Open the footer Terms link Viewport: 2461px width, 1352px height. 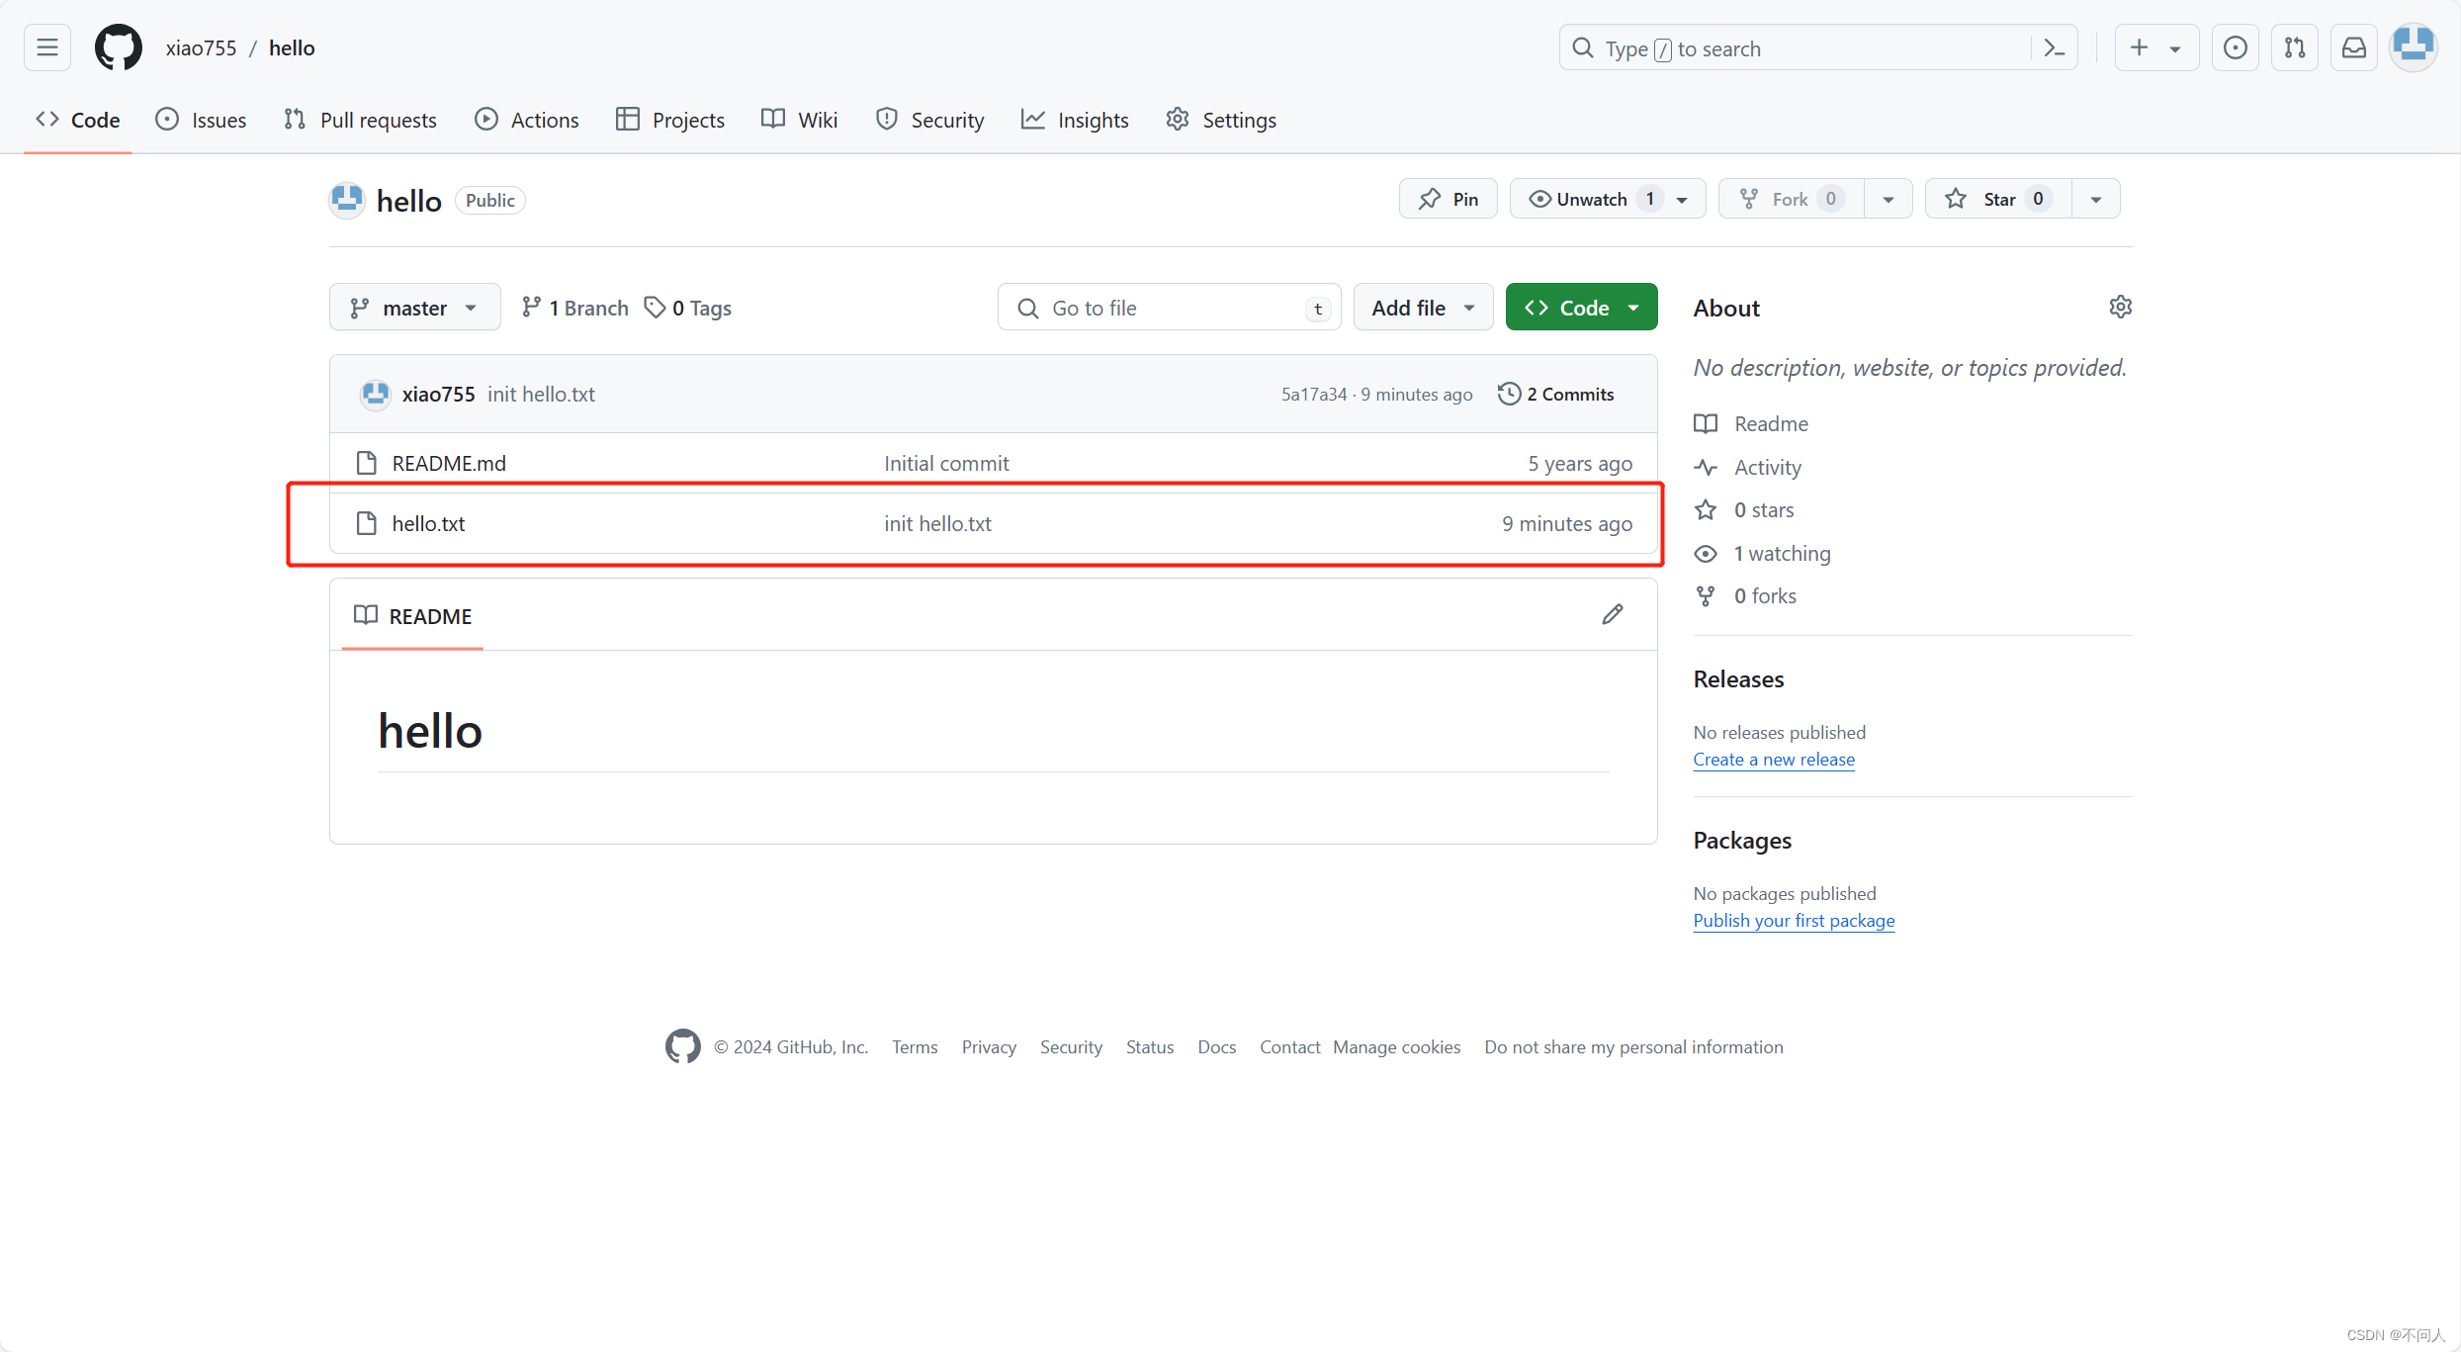[915, 1046]
